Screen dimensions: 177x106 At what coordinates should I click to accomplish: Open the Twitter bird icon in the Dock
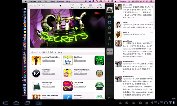pyautogui.click(x=25, y=77)
